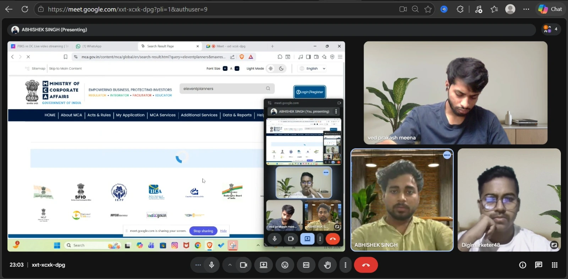568x279 pixels.
Task: Click the present screen icon in main Meet toolbar
Action: pos(263,265)
